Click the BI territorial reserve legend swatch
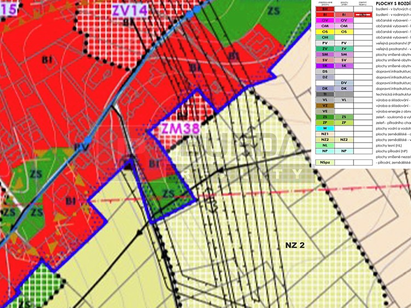 pyautogui.click(x=363, y=15)
